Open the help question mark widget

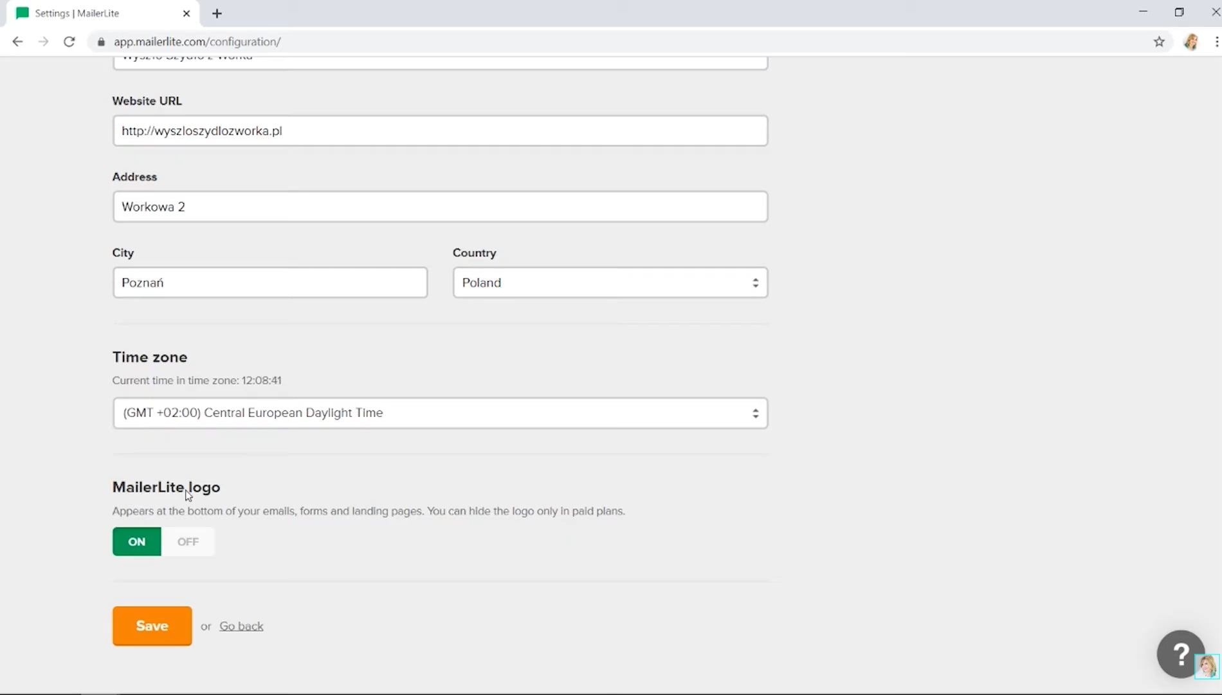tap(1181, 654)
